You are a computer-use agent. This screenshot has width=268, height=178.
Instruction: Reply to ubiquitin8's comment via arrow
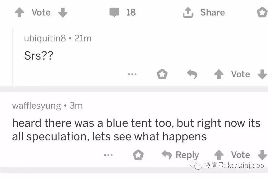tap(192, 75)
